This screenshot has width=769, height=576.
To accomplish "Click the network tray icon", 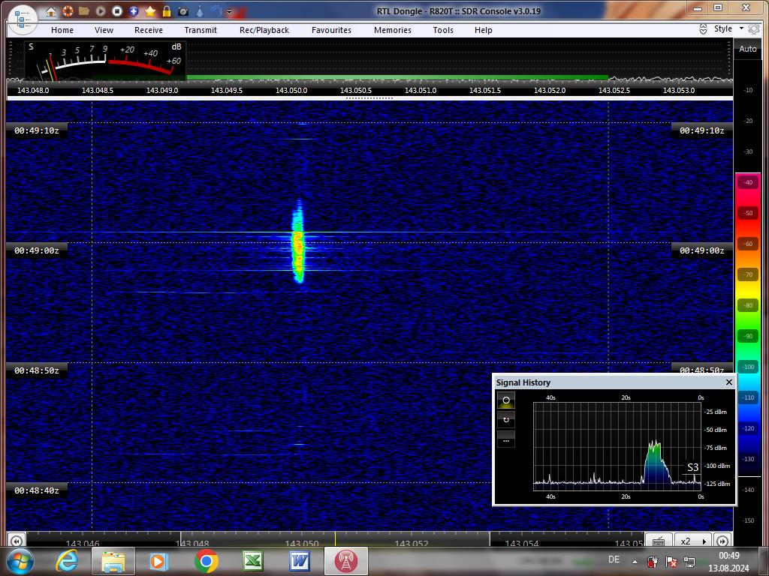I will click(689, 562).
